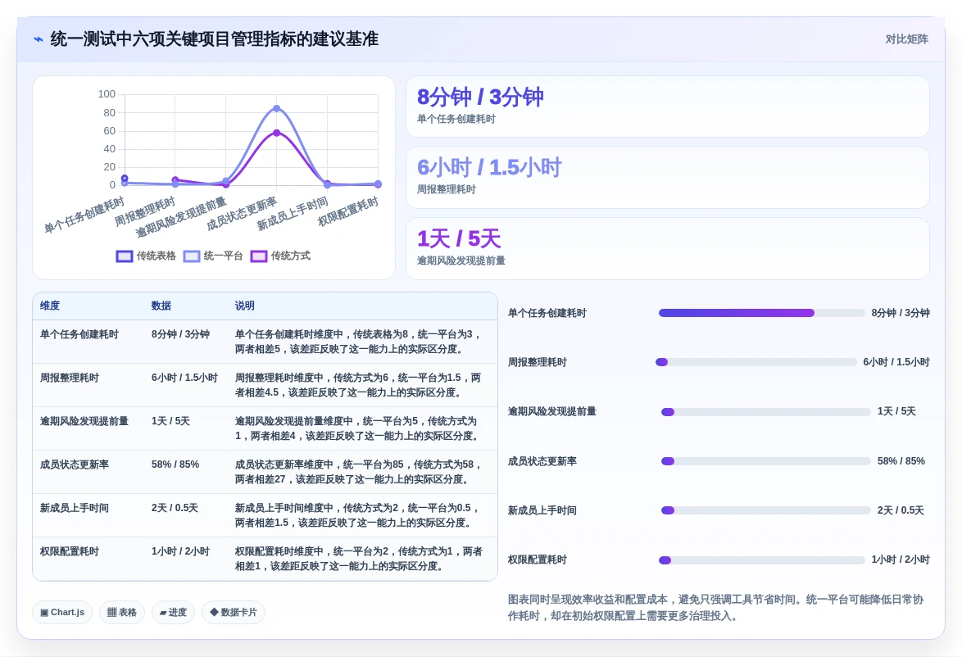Viewport: 962px width, 657px height.
Task: Select the 6小时 / 1.5小时 data card
Action: [x=668, y=177]
